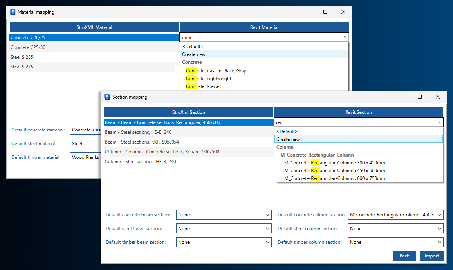
Task: Select Beam Steel sections KKR 80x80x4 row
Action: pos(189,142)
